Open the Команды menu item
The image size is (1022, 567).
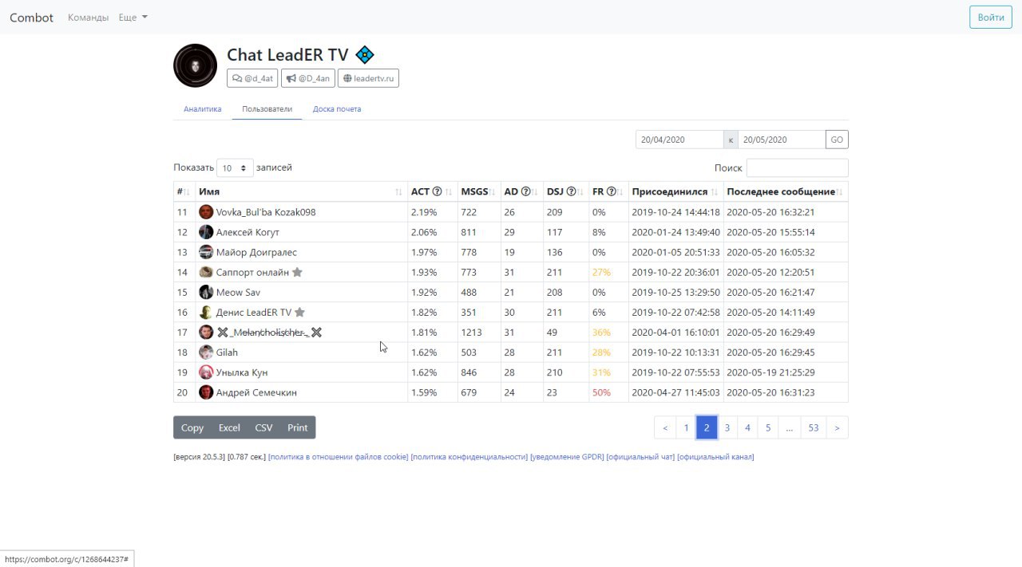click(x=88, y=17)
